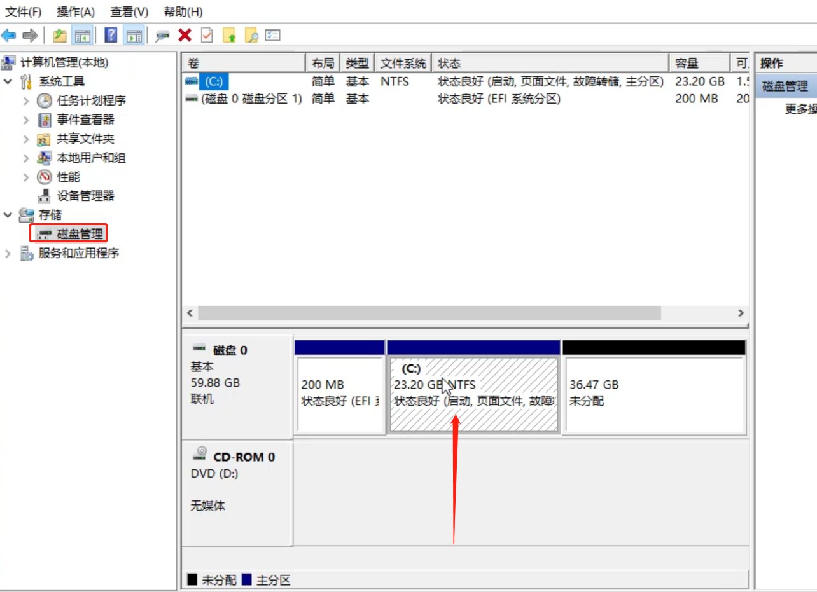
Task: Click the 200 MB capacity cell in list
Action: (696, 99)
